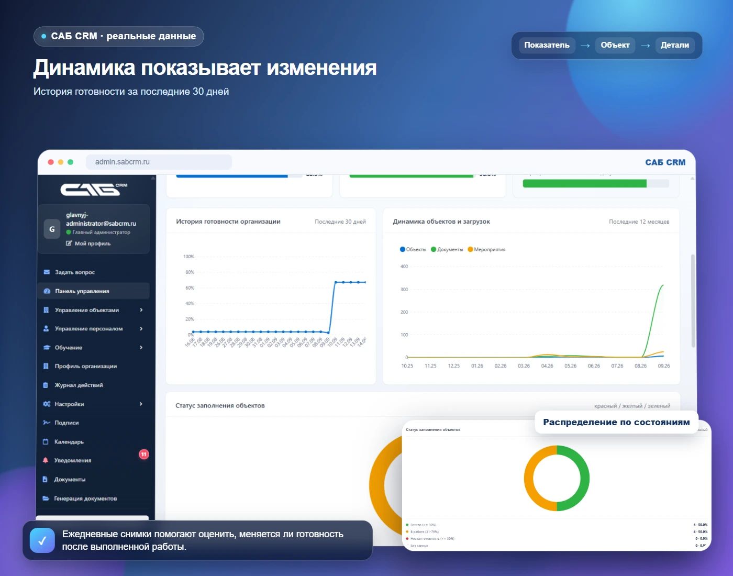This screenshot has height=576, width=733.
Task: Toggle the Мероприятия legend series
Action: pyautogui.click(x=486, y=249)
